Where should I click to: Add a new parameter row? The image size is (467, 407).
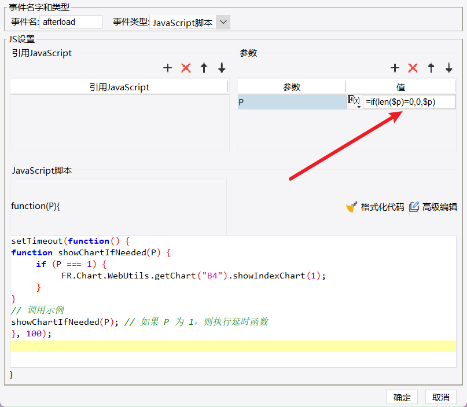(395, 68)
